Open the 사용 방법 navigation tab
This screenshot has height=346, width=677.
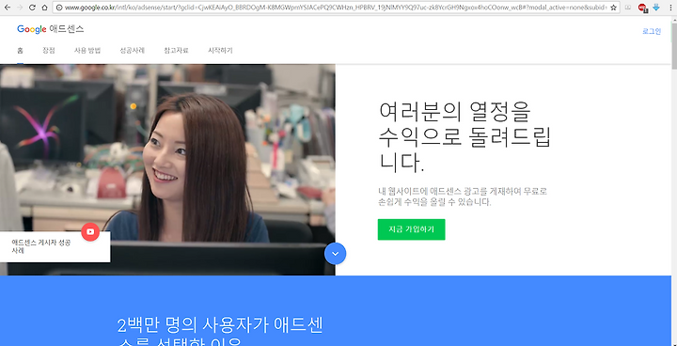tap(87, 51)
